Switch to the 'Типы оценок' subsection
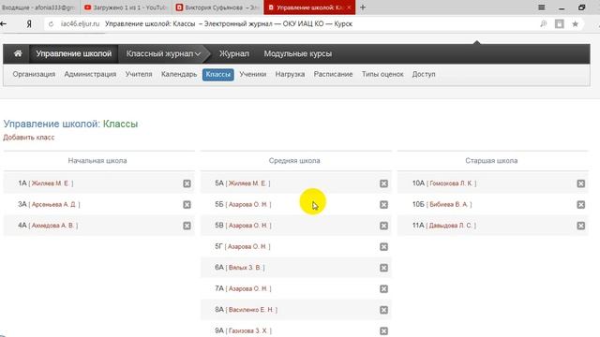600x337 pixels. click(382, 74)
